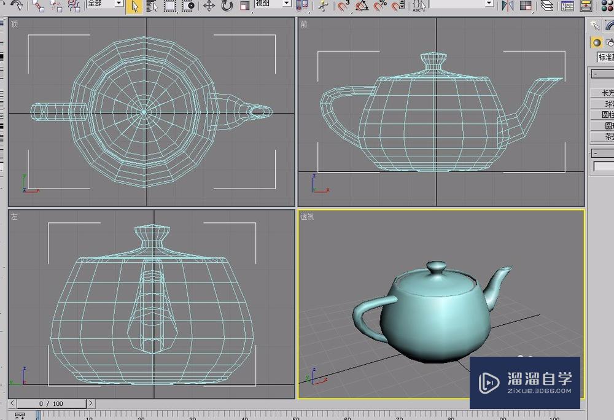Click the 长方体 Box primitive button
Image resolution: width=614 pixels, height=420 pixels.
(602, 93)
